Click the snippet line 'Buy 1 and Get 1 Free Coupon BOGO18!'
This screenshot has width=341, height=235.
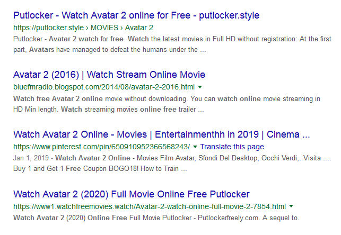pos(100,169)
